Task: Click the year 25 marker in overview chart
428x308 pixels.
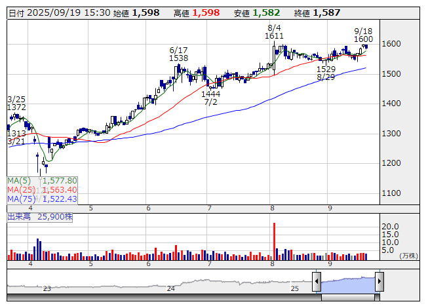Action: [295, 288]
